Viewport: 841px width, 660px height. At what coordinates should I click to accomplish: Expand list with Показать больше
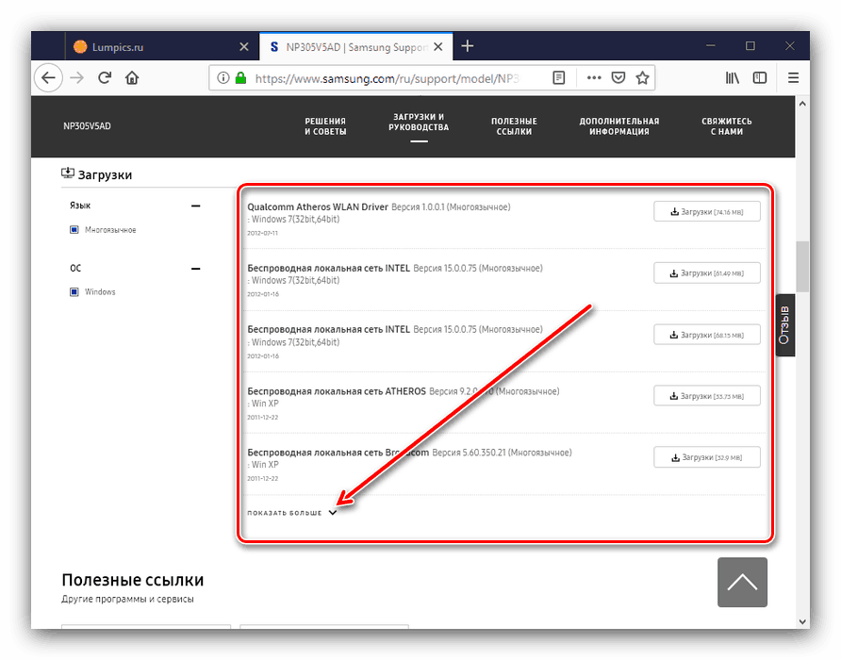tap(291, 513)
